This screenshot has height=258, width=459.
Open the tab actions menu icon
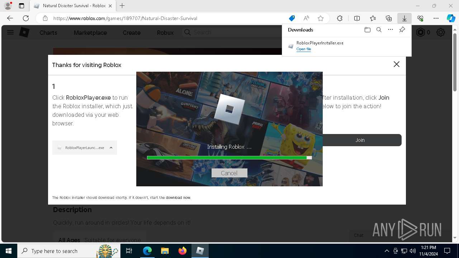(22, 6)
